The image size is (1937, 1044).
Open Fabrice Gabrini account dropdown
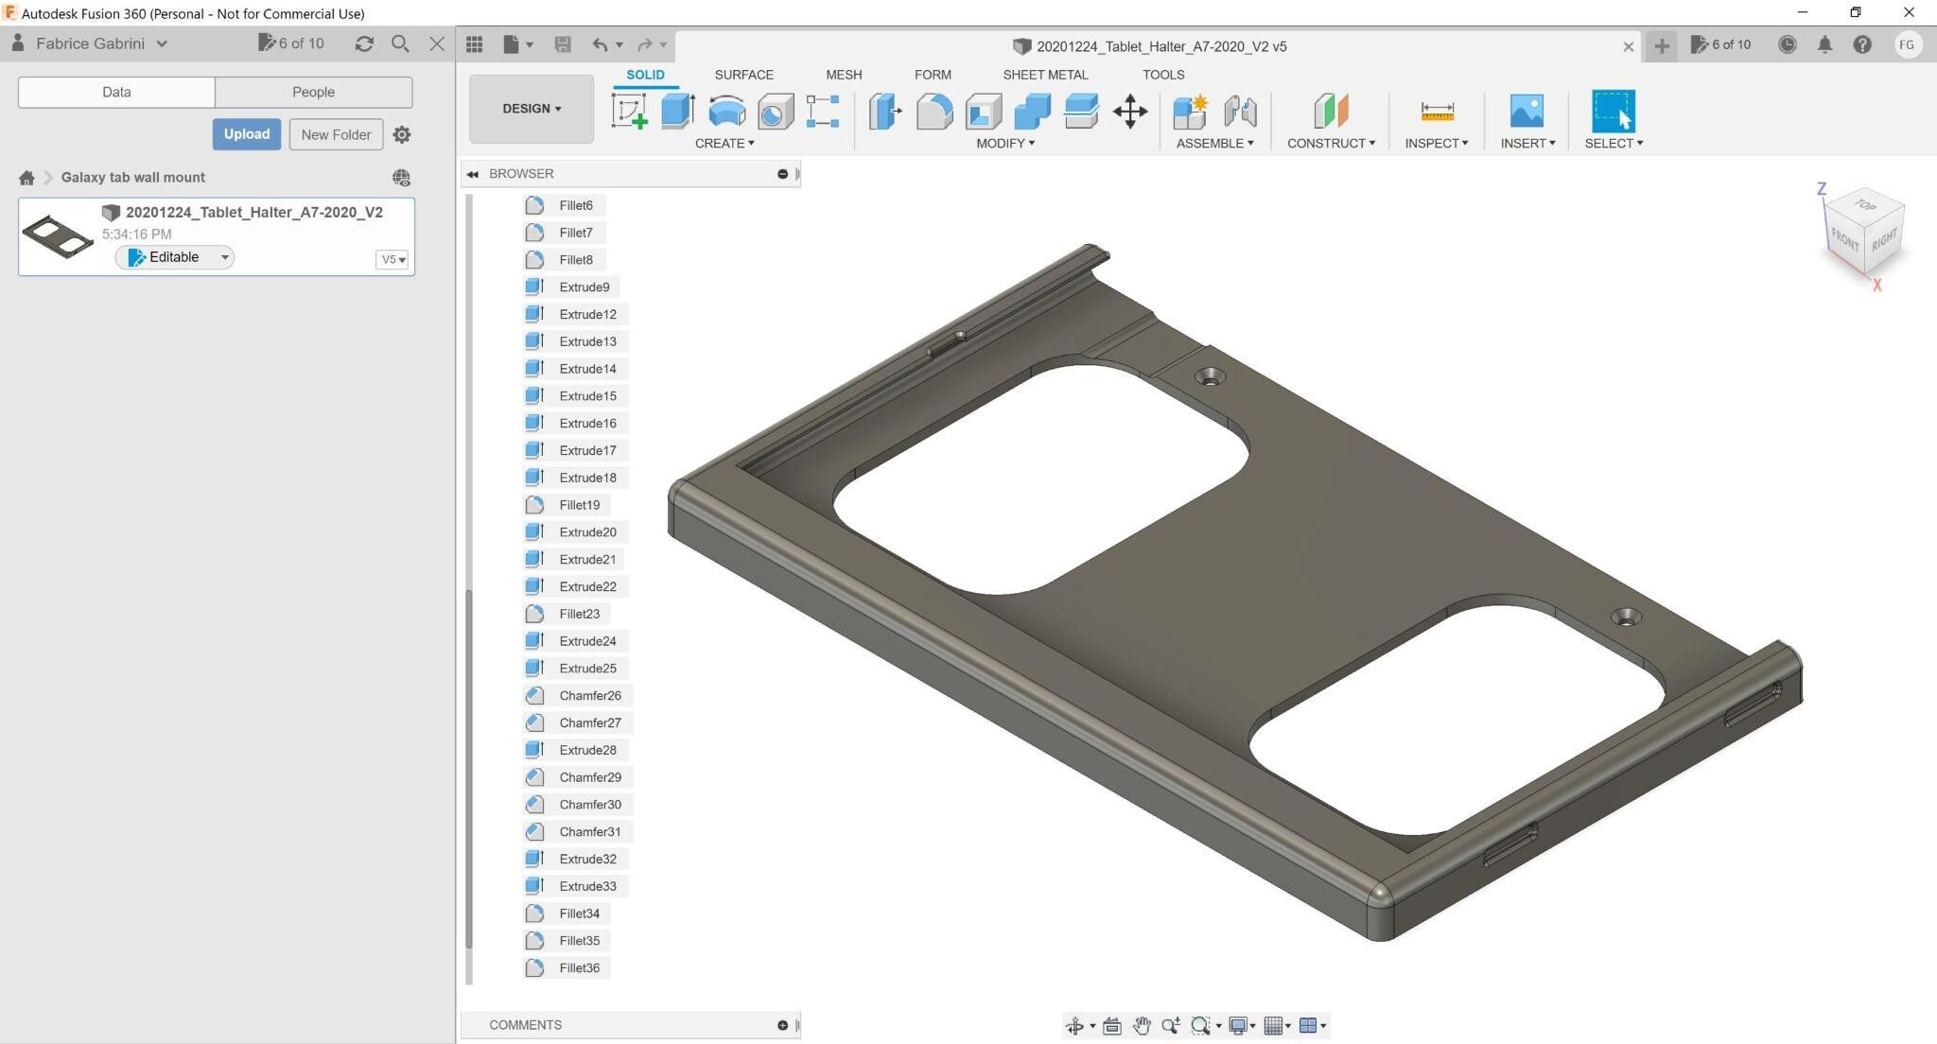[90, 43]
